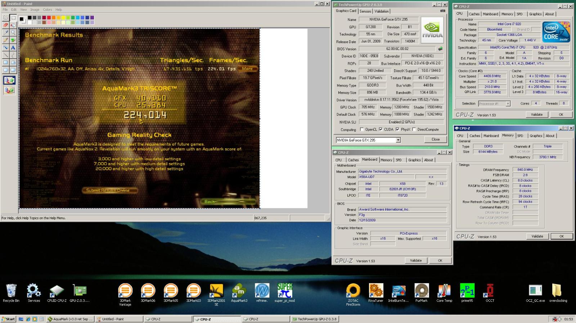Click Validate in CPU-Z mainboard window
The width and height of the screenshot is (576, 323).
pyautogui.click(x=416, y=260)
